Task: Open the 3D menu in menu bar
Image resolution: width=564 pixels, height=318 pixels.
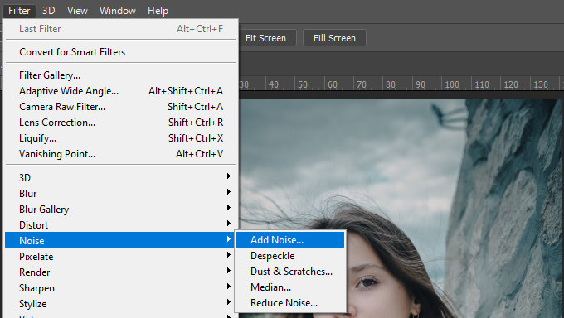Action: pyautogui.click(x=48, y=11)
